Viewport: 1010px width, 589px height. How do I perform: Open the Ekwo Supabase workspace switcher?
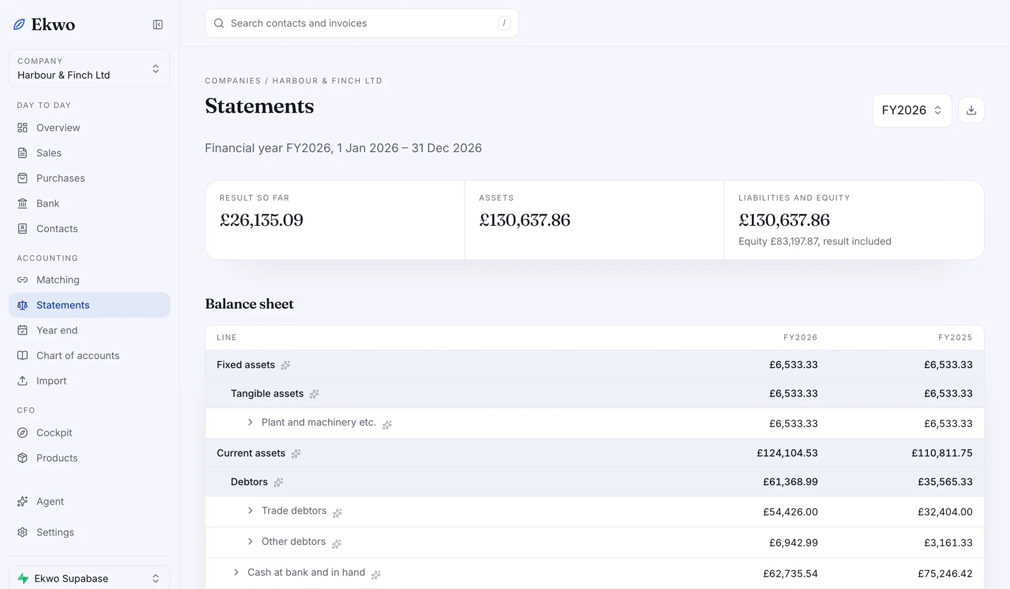tap(89, 578)
